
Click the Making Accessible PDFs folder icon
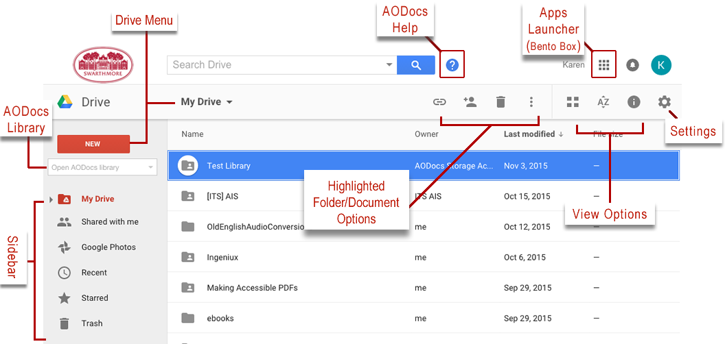click(187, 288)
